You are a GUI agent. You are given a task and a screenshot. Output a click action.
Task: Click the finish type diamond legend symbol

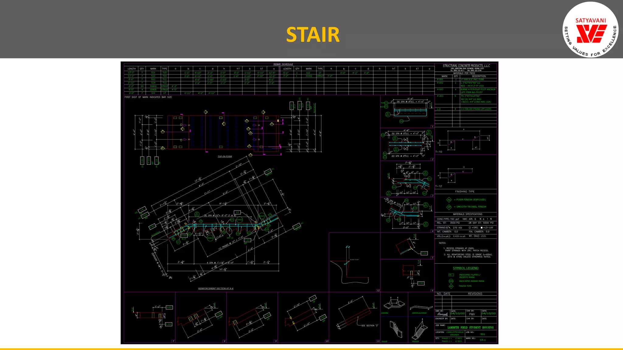click(451, 286)
